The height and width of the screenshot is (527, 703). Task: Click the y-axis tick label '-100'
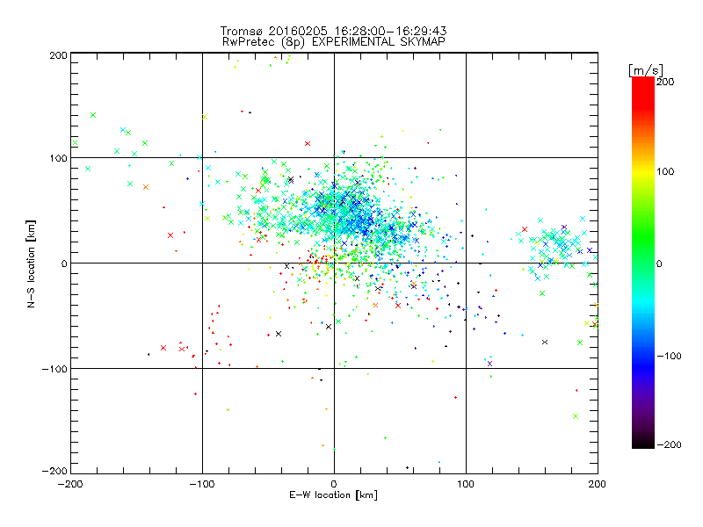pos(54,369)
